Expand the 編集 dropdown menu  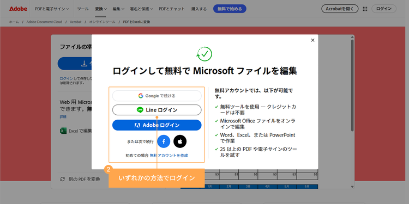point(118,9)
